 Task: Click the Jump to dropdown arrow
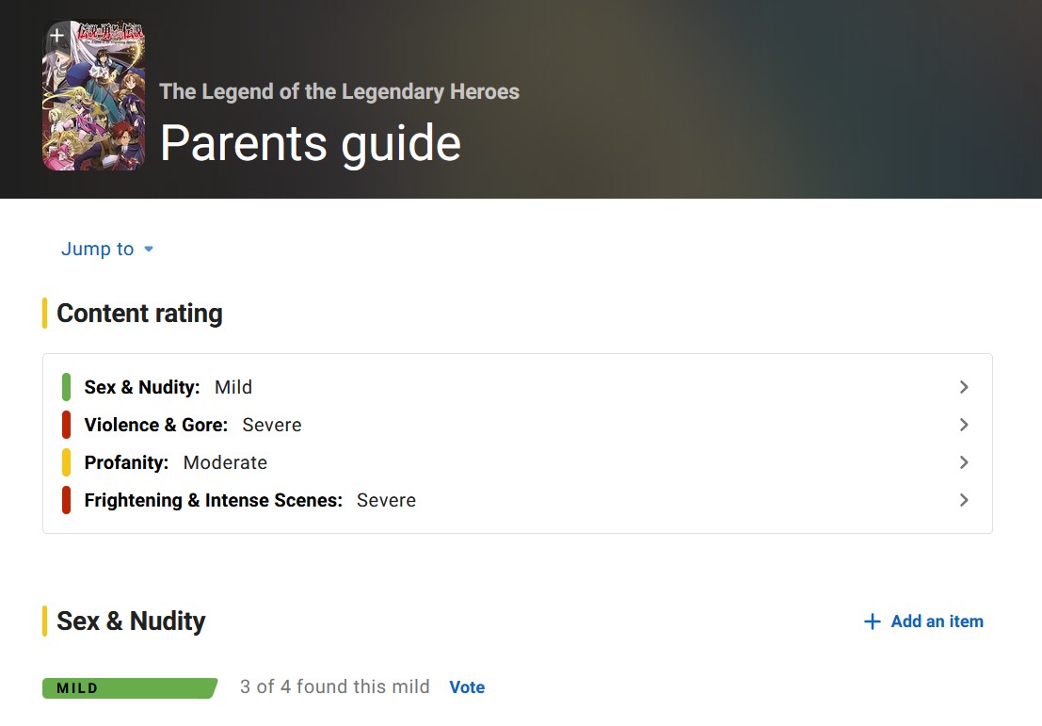pos(149,250)
